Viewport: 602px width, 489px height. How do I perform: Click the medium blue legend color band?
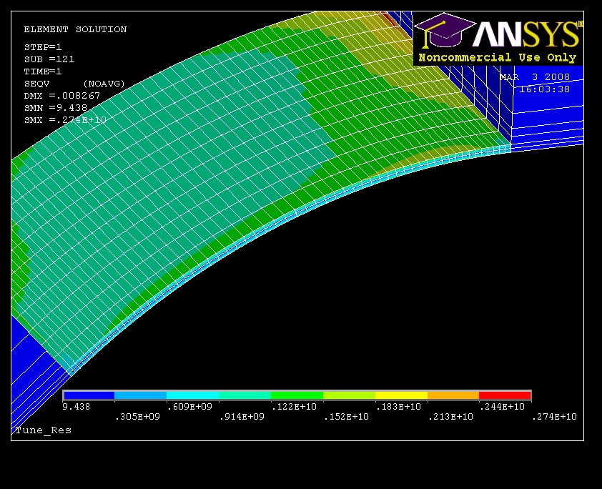click(x=141, y=395)
